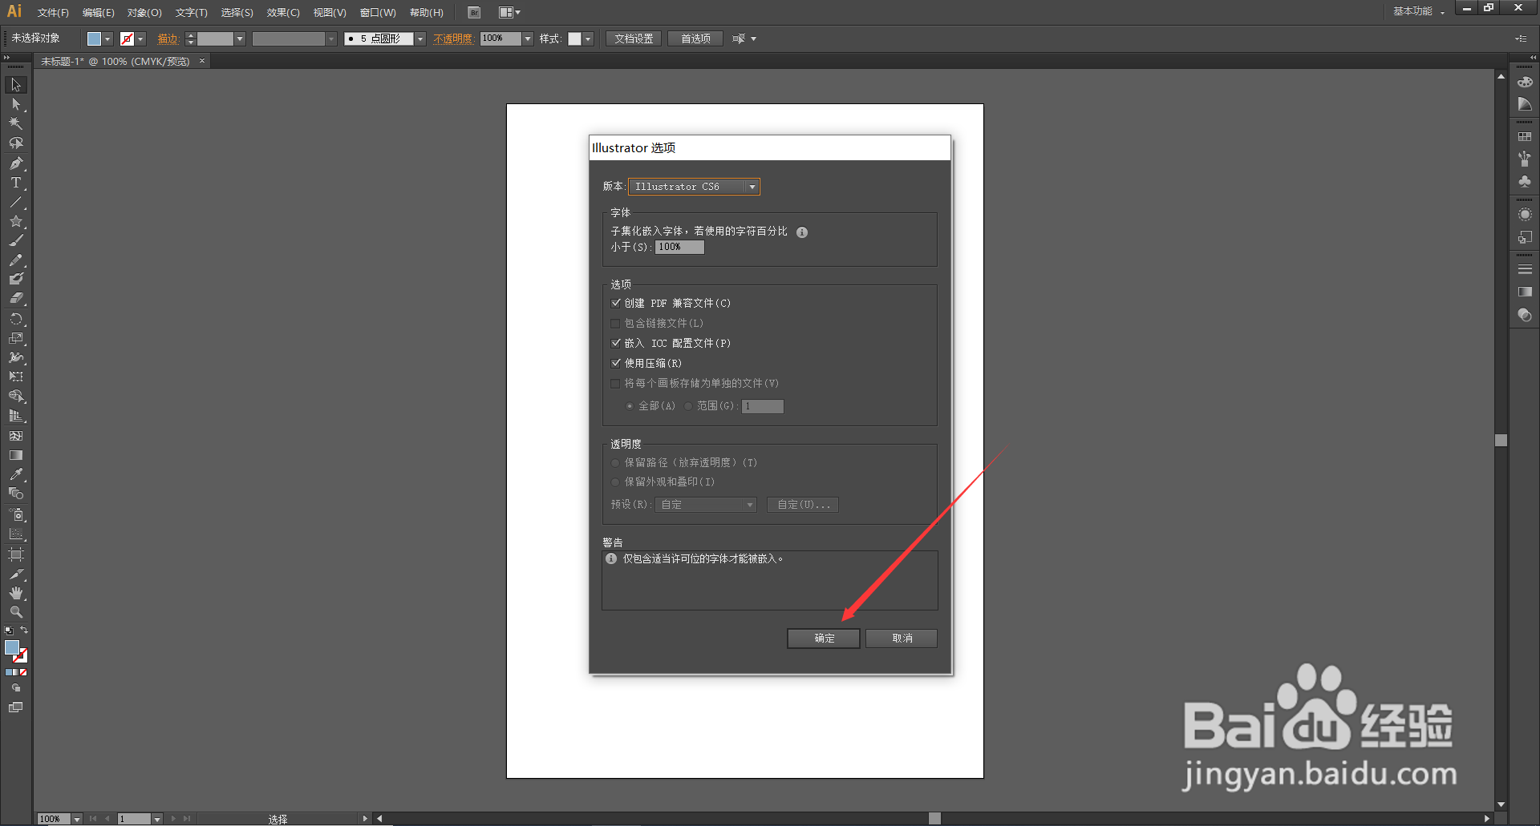The height and width of the screenshot is (826, 1540).
Task: Select the Pen tool
Action: [16, 163]
